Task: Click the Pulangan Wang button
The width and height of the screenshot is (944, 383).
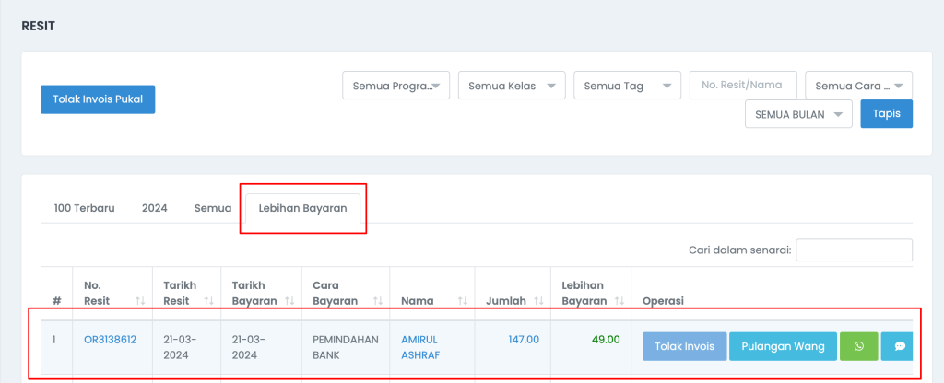Action: pos(784,346)
